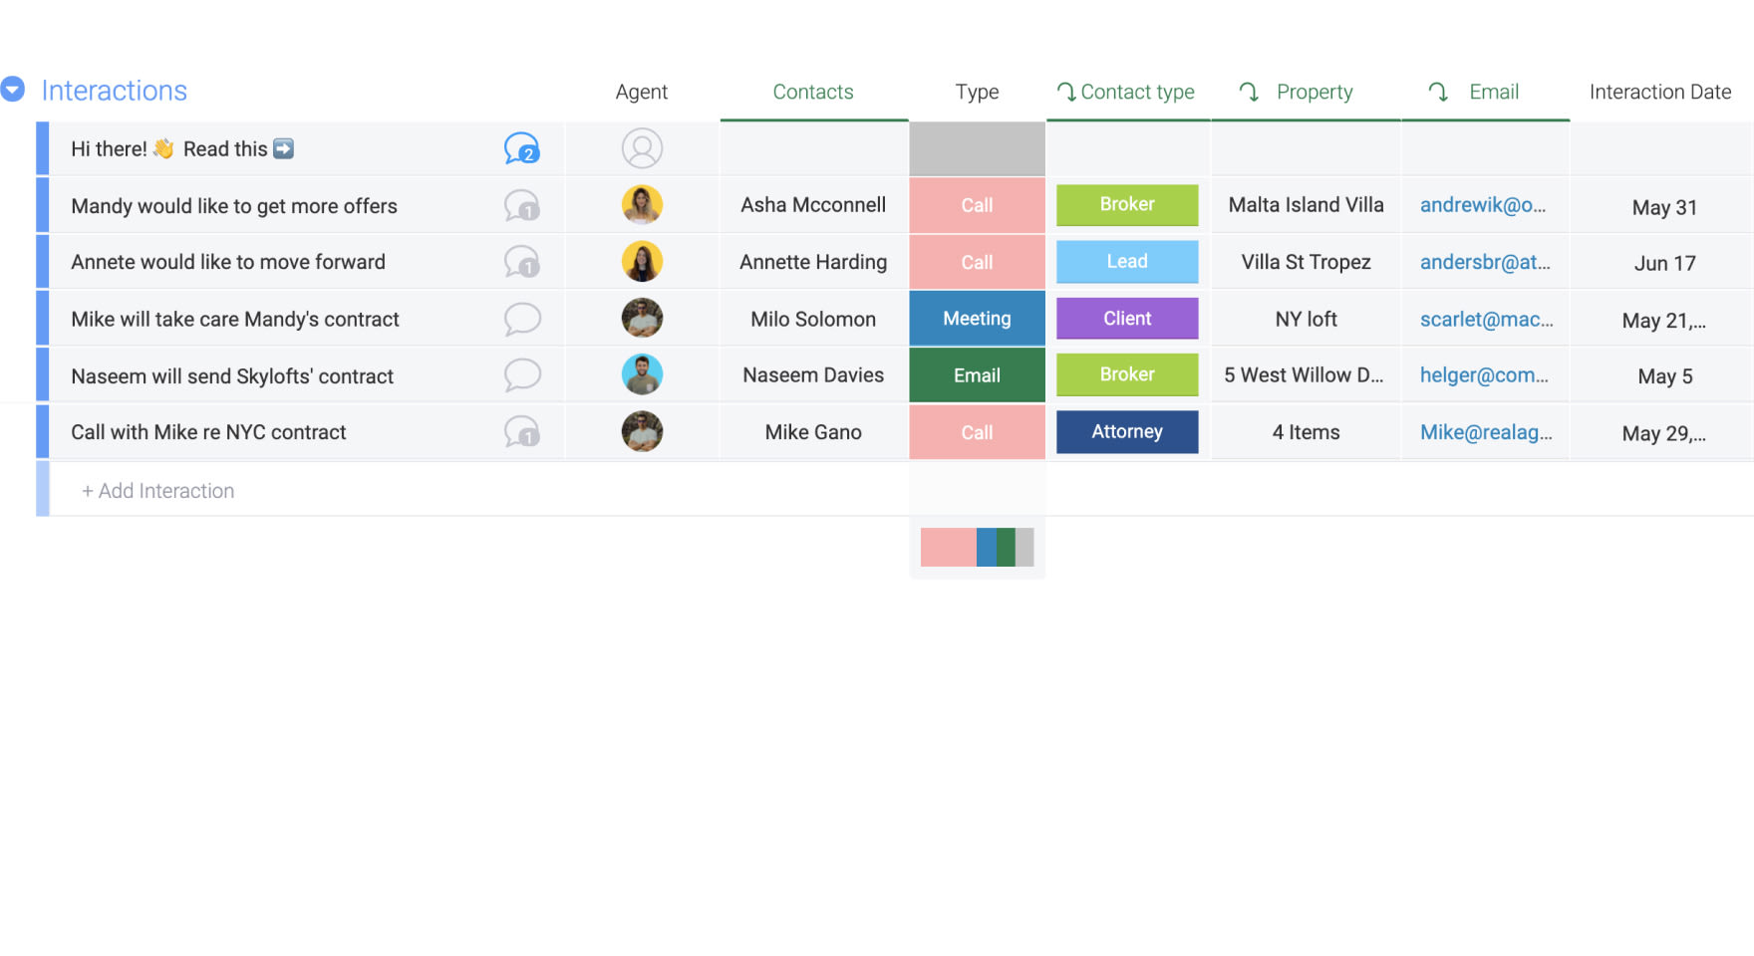Open email link andrewik@o...
Viewport: 1754px width, 956px height.
point(1482,205)
